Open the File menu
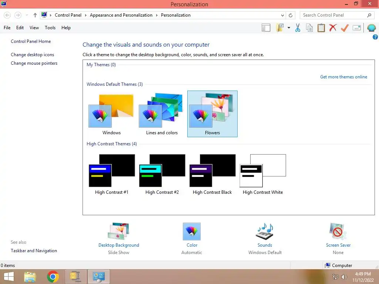The image size is (379, 284). click(x=7, y=28)
